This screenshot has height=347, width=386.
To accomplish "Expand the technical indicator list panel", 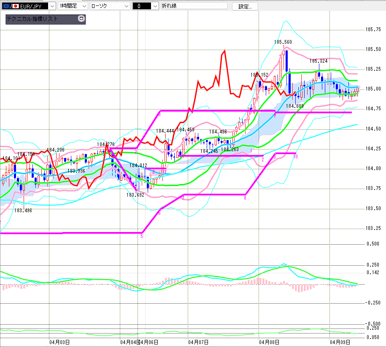I will click(x=81, y=19).
